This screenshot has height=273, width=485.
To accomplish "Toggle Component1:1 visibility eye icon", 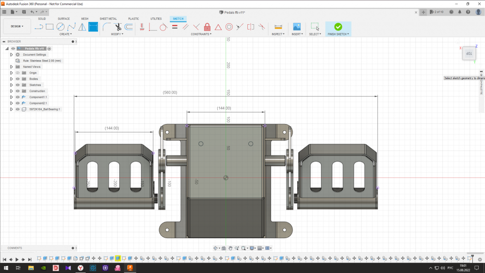I will tap(17, 97).
